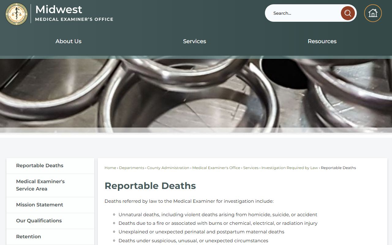Click the Midwest site title text

point(59,9)
